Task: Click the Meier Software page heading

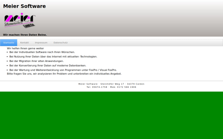Action: (25, 6)
